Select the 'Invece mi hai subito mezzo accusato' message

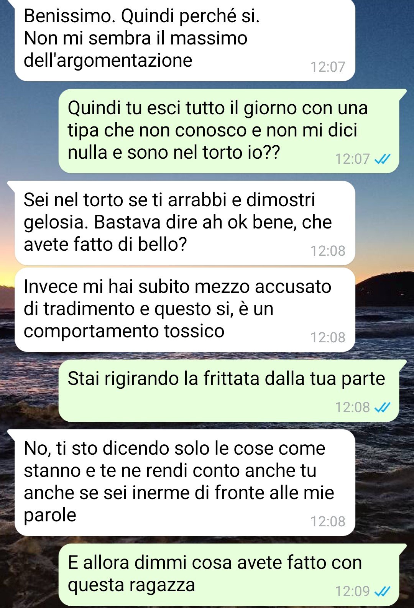185,310
